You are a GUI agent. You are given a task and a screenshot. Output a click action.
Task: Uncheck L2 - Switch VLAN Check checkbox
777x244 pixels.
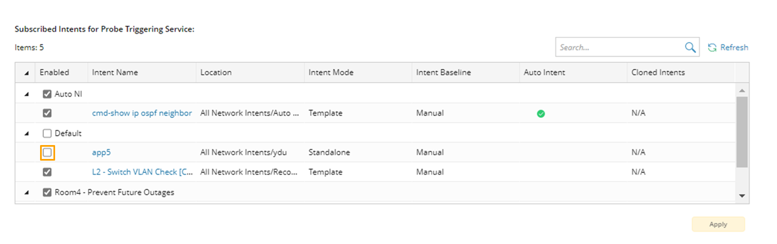point(47,172)
